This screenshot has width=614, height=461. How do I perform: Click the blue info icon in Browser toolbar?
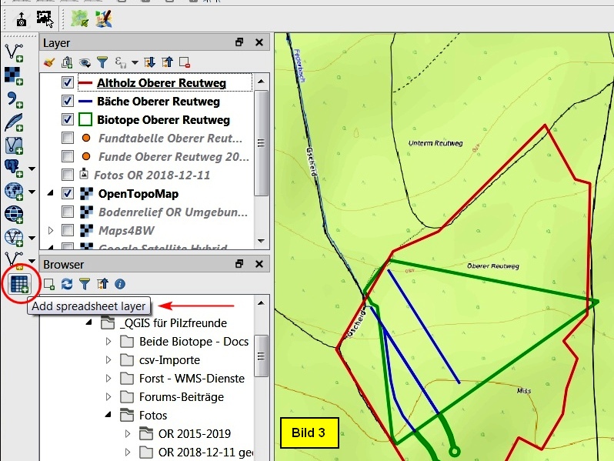120,284
